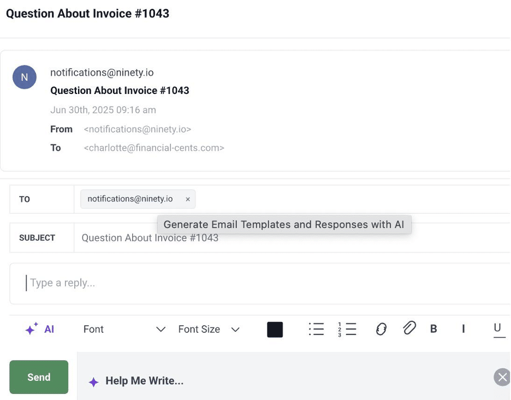511x400 pixels.
Task: Click the Help Me Write sparkle icon
Action: (93, 381)
